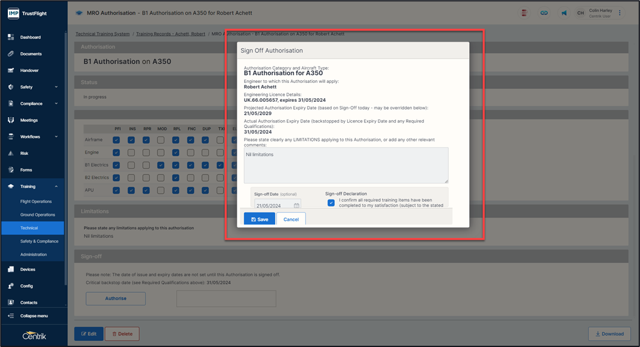Click the empty box beside Authorise button
The image size is (640, 347).
226,298
